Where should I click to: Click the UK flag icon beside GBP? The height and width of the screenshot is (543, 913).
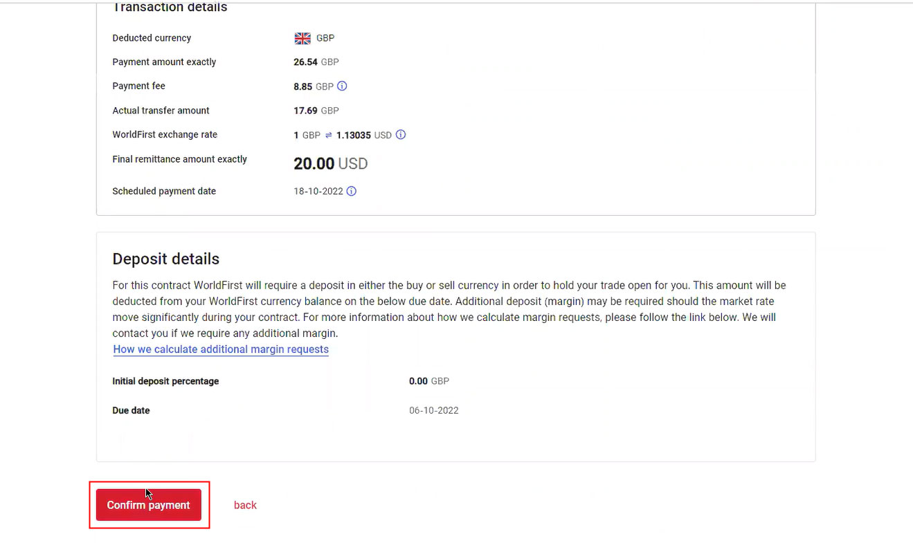tap(302, 38)
